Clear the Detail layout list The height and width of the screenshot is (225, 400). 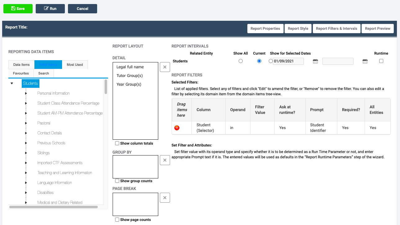[x=165, y=67]
